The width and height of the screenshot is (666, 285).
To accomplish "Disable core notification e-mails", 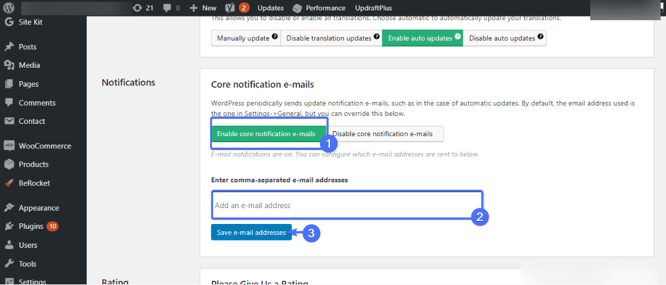I will 386,134.
